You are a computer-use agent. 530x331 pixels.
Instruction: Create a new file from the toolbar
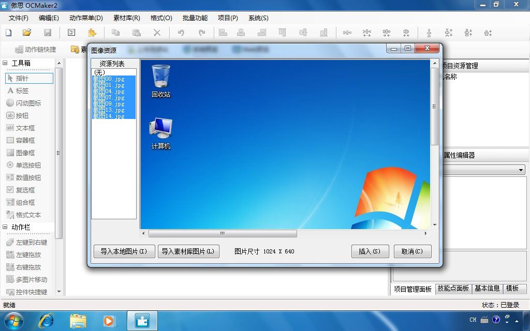pos(8,33)
